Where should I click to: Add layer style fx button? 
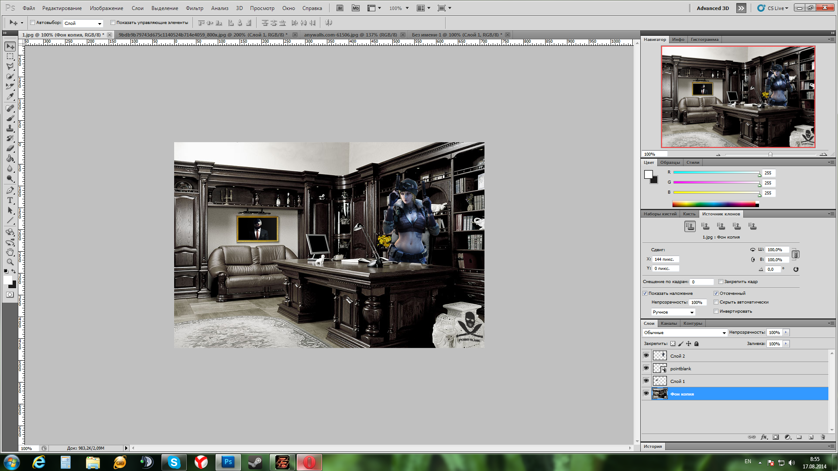[764, 437]
